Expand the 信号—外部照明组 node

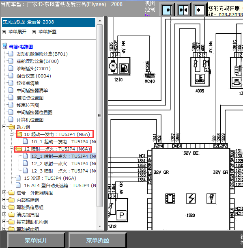pos(4,192)
